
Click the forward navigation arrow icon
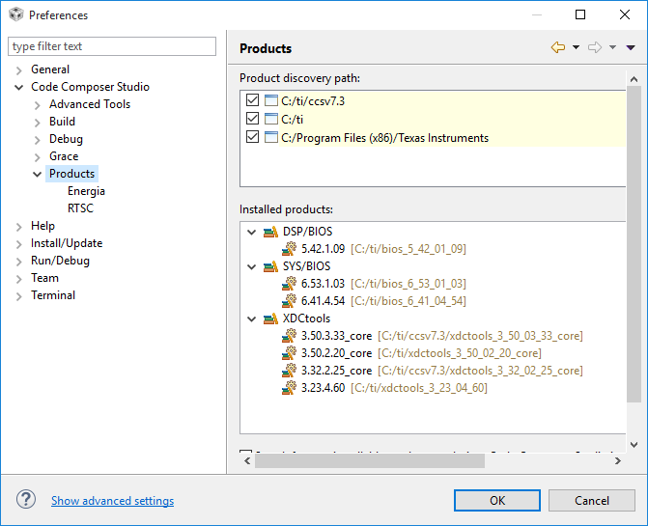pyautogui.click(x=595, y=47)
